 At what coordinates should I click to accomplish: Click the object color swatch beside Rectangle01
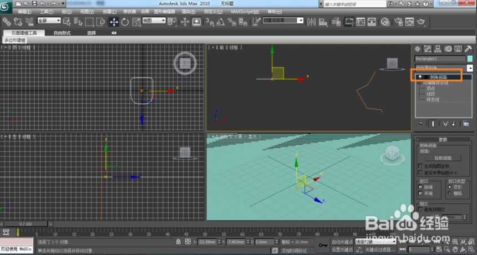click(470, 59)
